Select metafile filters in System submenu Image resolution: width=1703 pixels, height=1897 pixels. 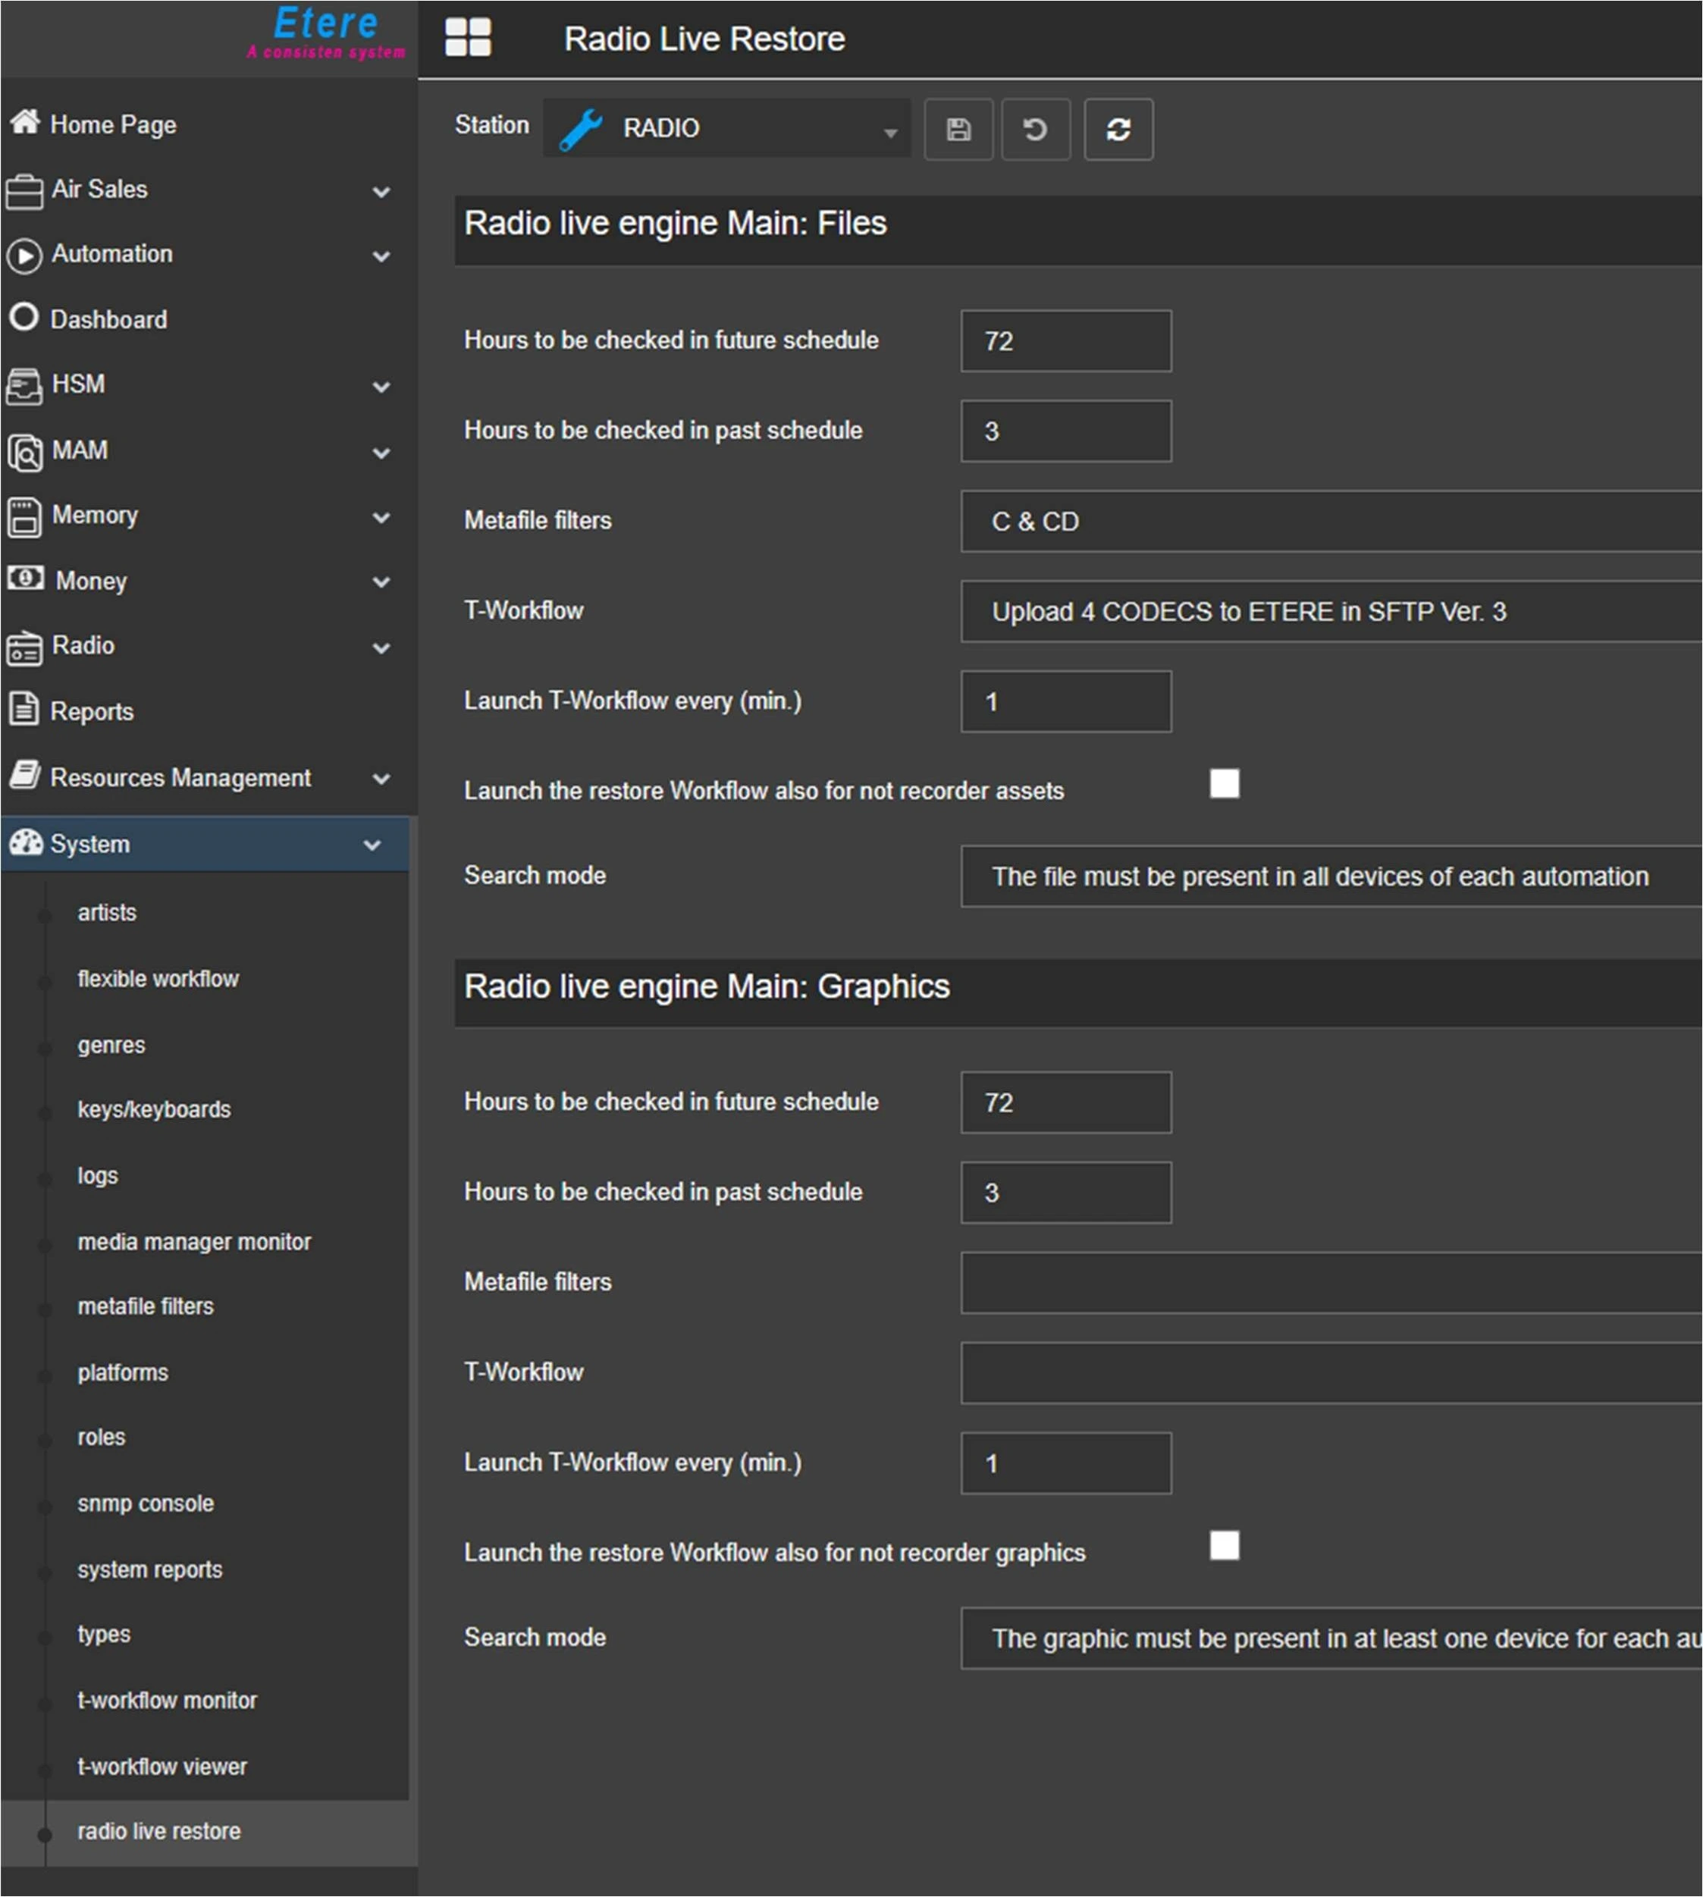(145, 1306)
